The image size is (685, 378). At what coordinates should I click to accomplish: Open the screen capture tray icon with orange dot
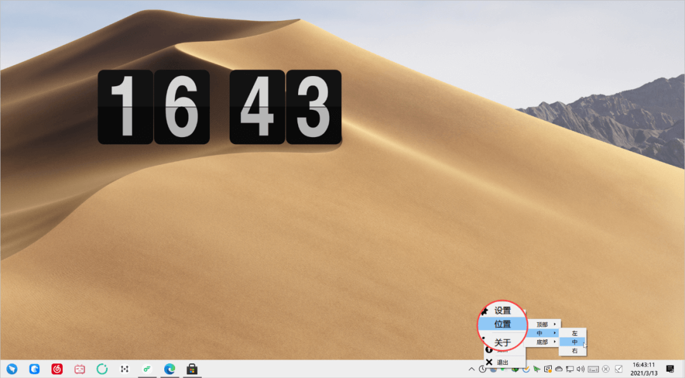point(548,369)
